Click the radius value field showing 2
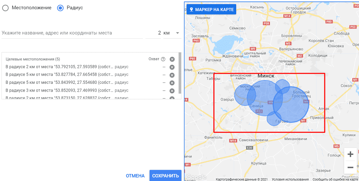This screenshot has height=181, width=359. click(x=154, y=33)
